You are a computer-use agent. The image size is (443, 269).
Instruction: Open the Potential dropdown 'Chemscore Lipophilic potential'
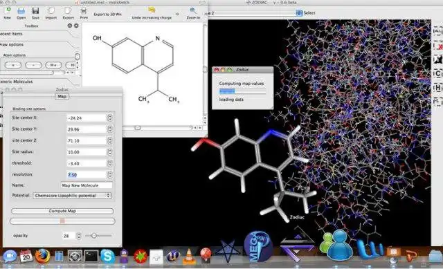72,195
